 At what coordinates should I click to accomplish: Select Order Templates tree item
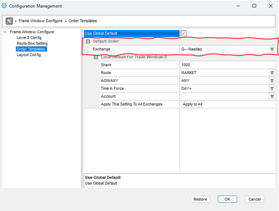(31, 49)
